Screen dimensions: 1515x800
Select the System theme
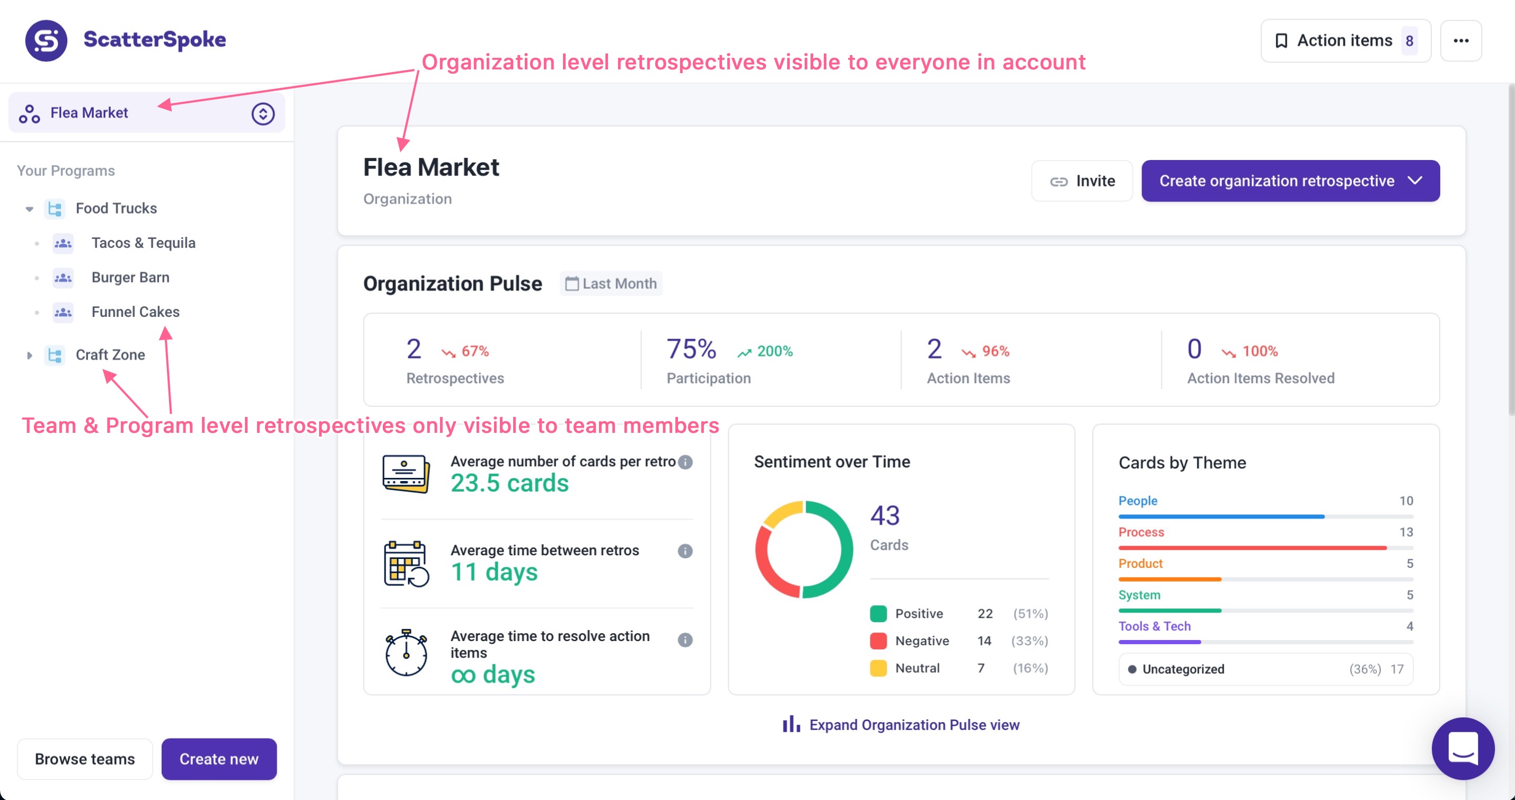point(1139,594)
